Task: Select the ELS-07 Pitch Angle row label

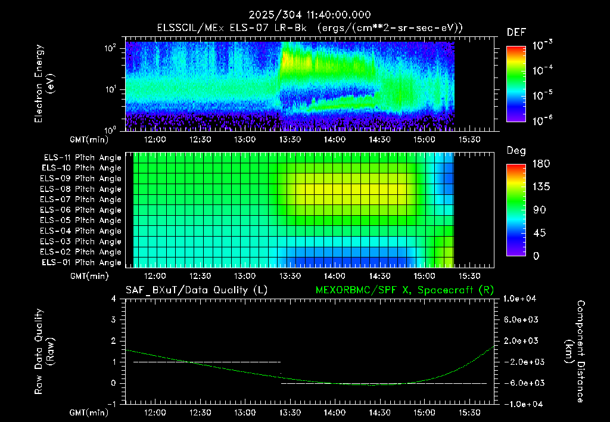Action: point(81,199)
